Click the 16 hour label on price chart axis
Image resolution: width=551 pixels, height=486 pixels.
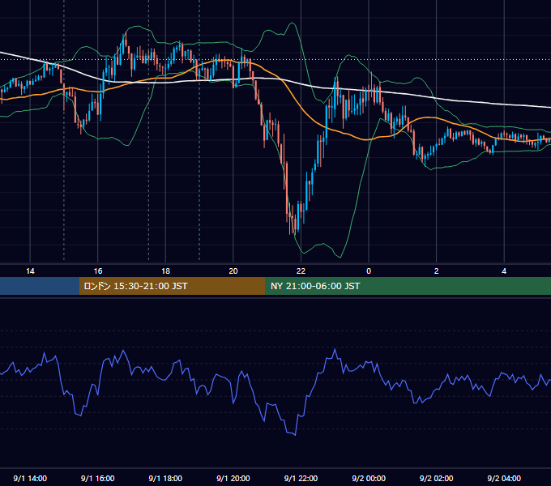click(98, 271)
